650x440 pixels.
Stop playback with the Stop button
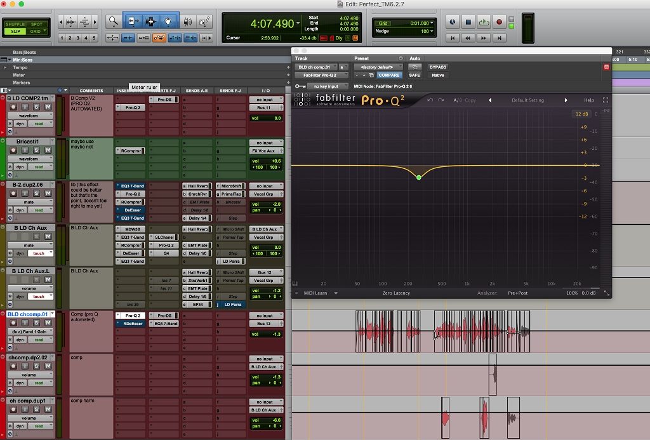coord(468,22)
